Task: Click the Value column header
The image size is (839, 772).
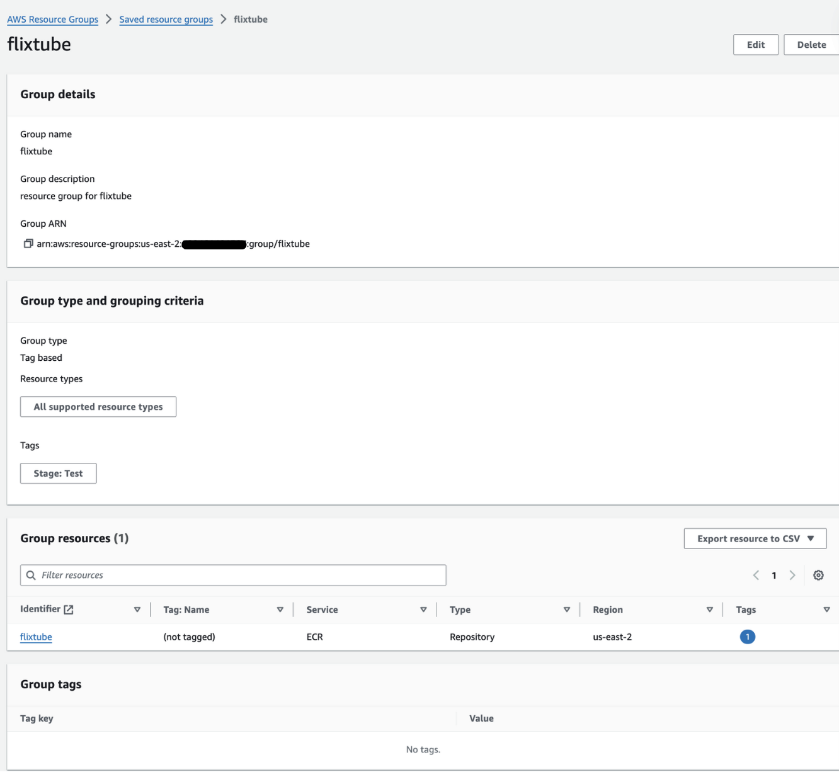Action: click(x=481, y=718)
